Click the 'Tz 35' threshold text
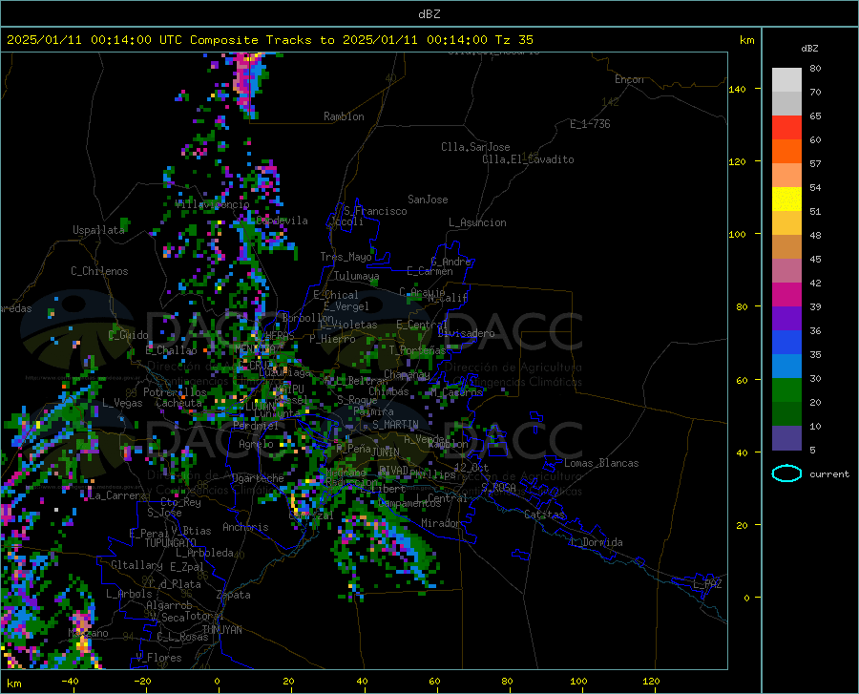The width and height of the screenshot is (859, 694). pos(513,40)
